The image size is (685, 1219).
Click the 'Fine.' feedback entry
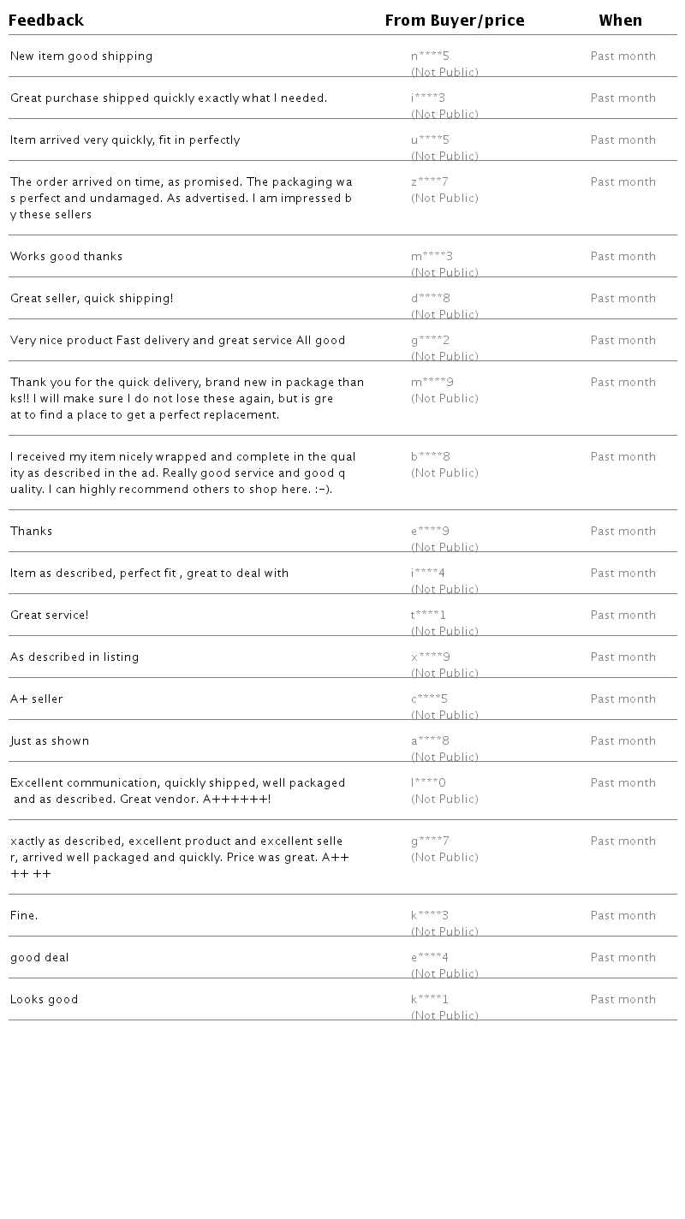24,916
